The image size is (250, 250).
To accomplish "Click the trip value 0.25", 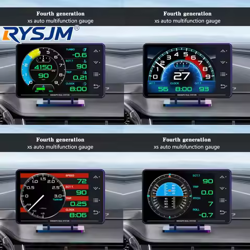I will pos(78,204).
